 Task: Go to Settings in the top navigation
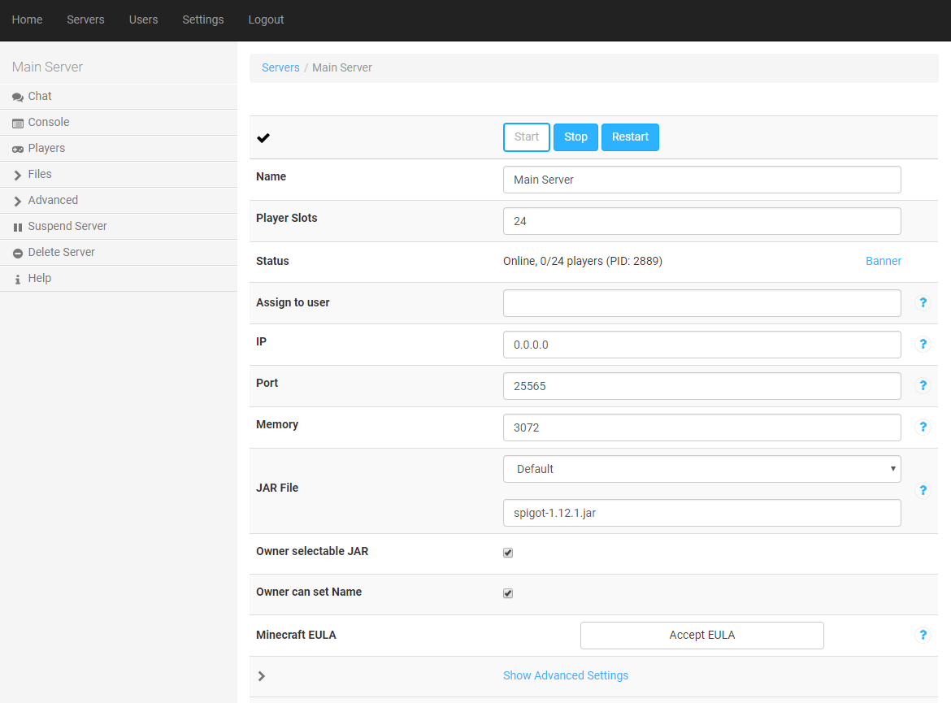point(202,20)
